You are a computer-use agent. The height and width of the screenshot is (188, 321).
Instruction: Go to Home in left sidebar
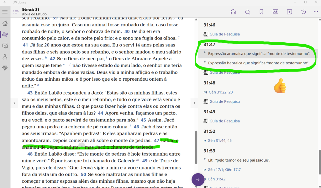click(x=5, y=23)
